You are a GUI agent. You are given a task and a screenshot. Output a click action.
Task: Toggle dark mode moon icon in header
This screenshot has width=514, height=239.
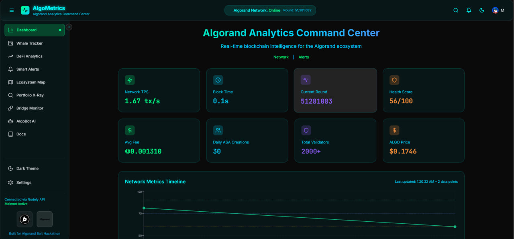[x=482, y=10]
